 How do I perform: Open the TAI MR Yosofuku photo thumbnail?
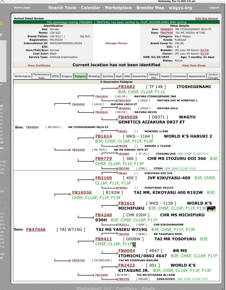pyautogui.click(x=134, y=244)
